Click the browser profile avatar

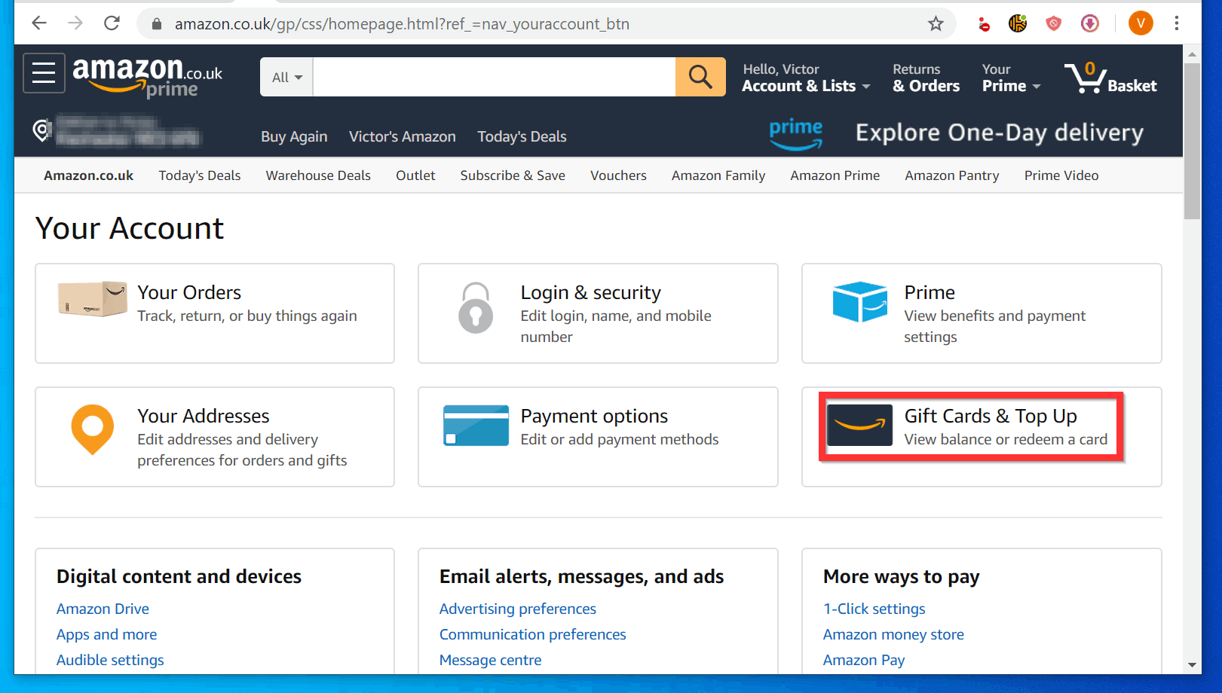(x=1140, y=23)
